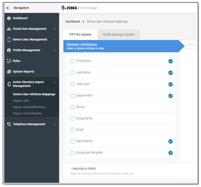Screen dimensions: 201x187
Task: Go to Dashboard via breadcrumb link
Action: point(73,22)
